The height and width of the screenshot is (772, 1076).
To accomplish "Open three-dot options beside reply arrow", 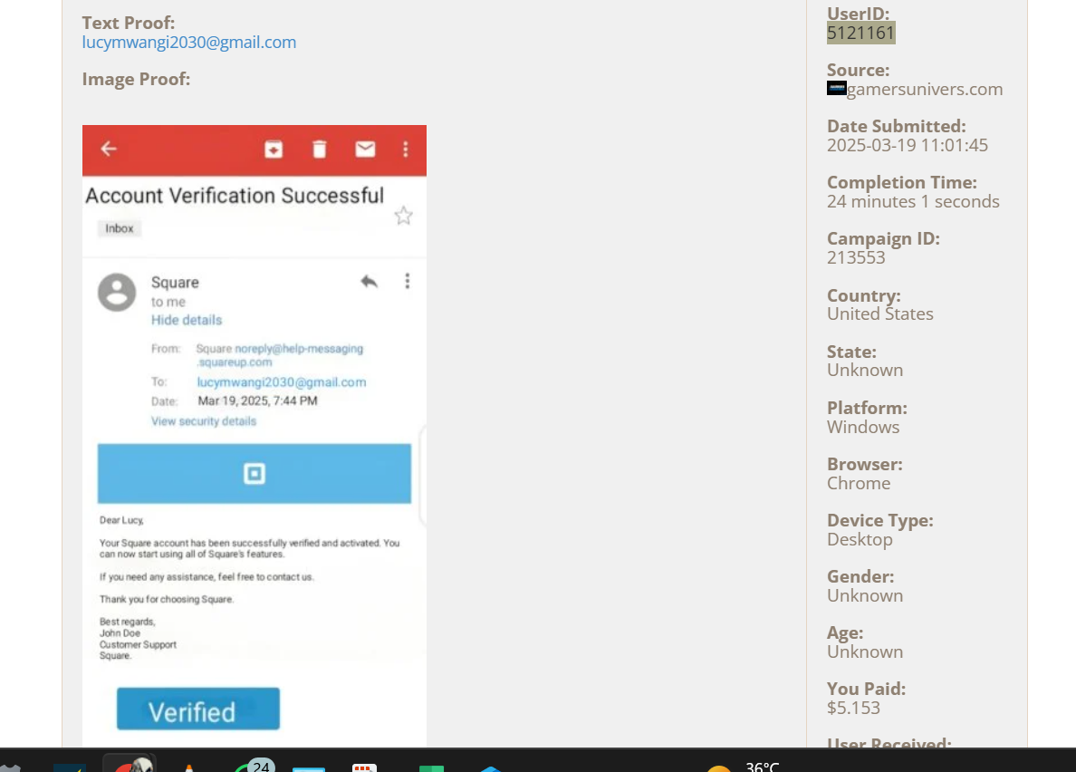I will [x=408, y=281].
